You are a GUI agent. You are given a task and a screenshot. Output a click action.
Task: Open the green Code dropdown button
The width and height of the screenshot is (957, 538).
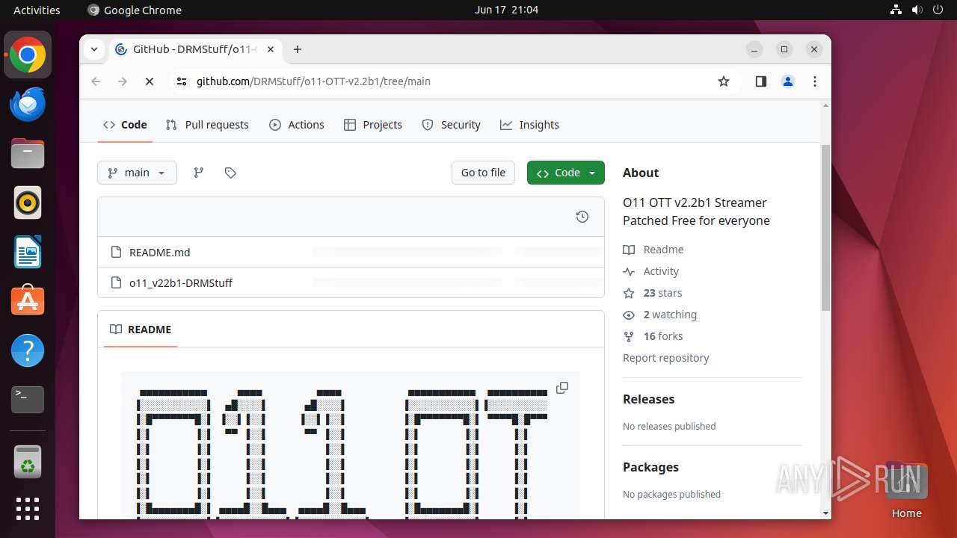(565, 173)
